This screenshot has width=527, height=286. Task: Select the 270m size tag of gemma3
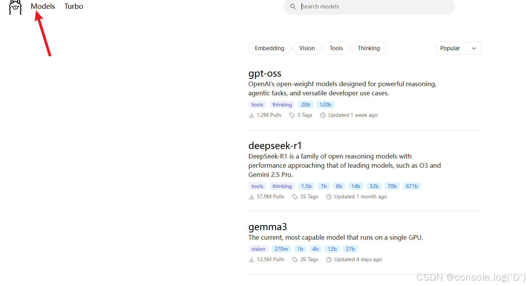(x=281, y=249)
